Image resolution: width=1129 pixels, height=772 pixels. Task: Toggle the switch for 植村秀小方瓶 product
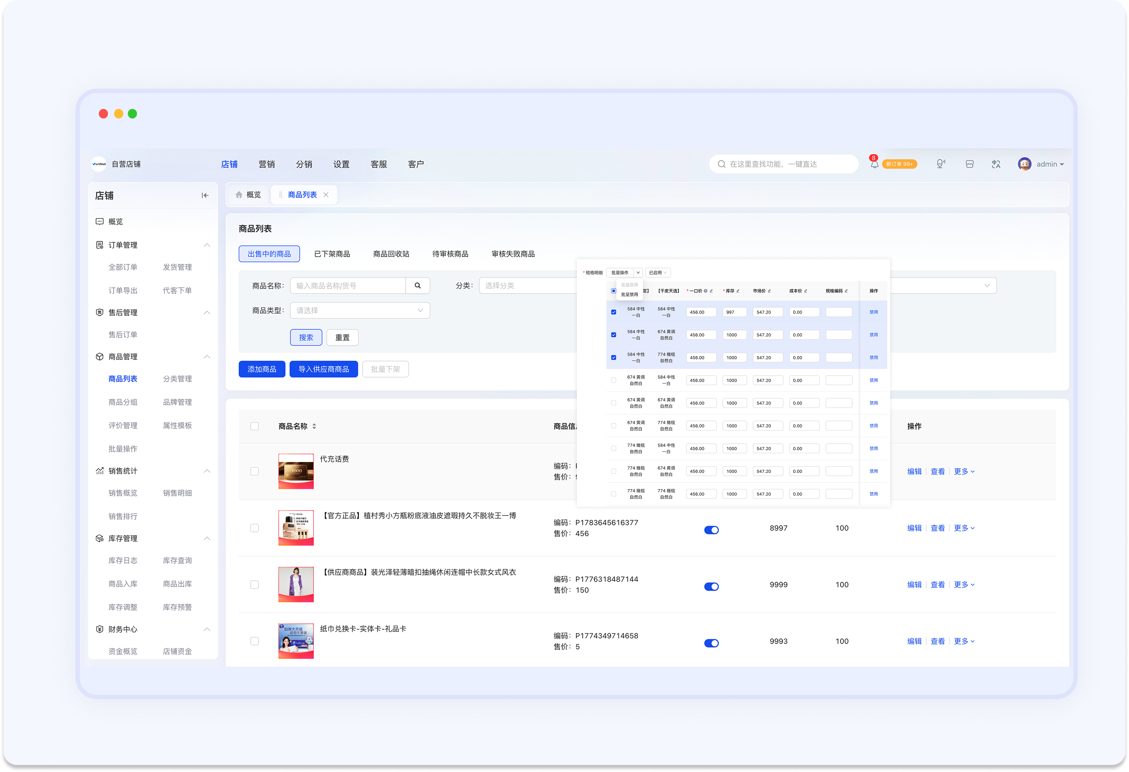pos(711,530)
